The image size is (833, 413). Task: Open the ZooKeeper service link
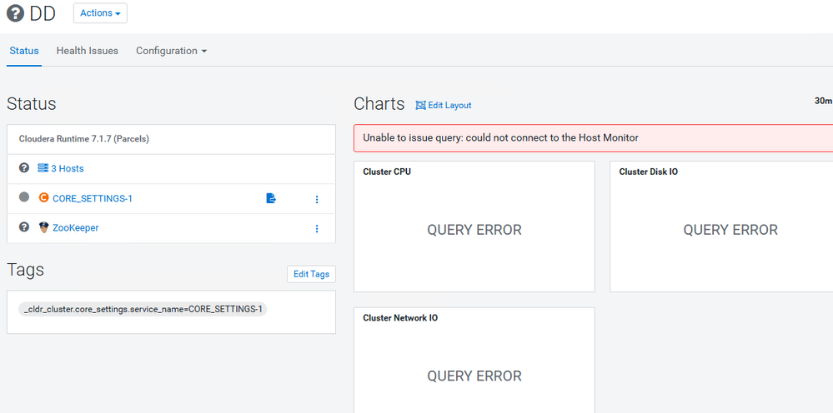[75, 228]
